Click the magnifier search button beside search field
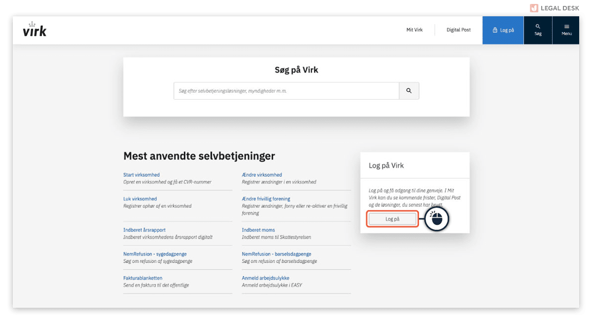Screen dimensions: 592x324 click(409, 91)
